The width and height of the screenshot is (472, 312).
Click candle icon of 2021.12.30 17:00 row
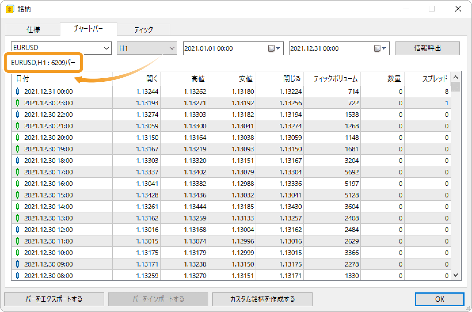pyautogui.click(x=18, y=172)
